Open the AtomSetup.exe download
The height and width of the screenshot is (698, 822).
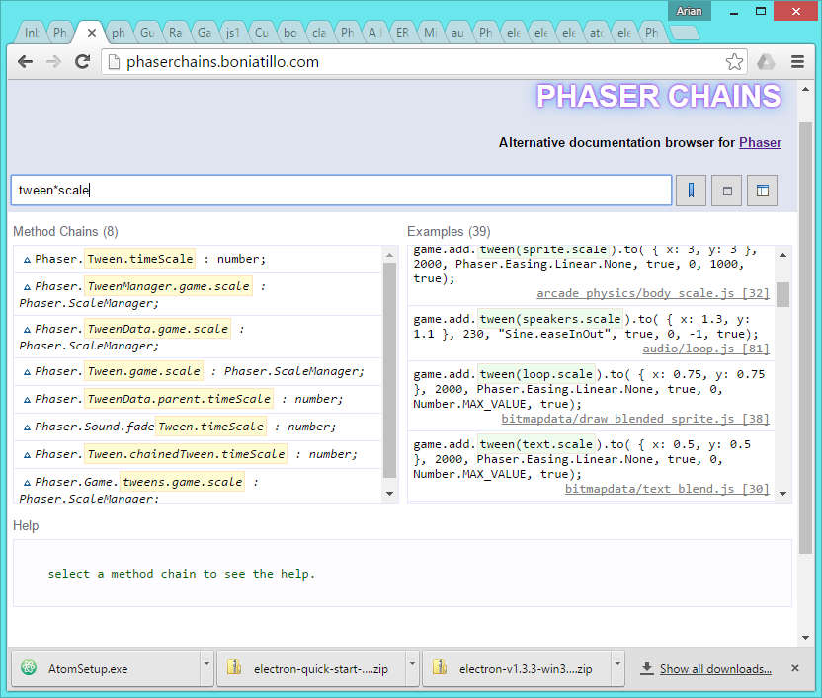tap(107, 668)
